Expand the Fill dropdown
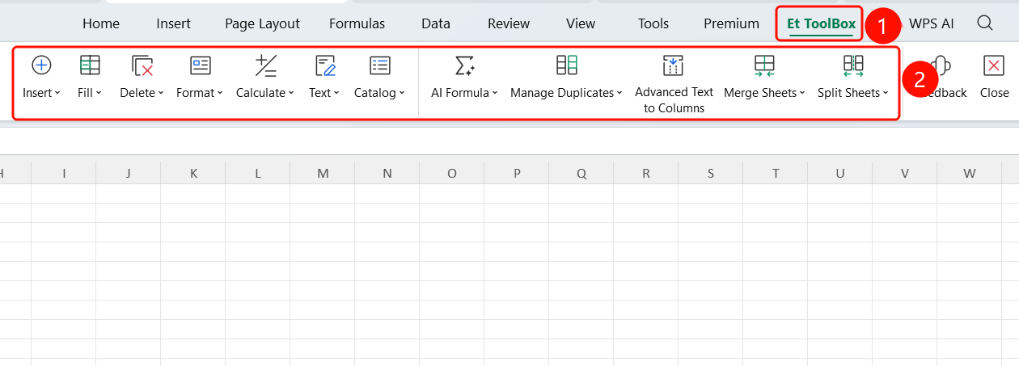Screen dimensions: 1019x366 click(99, 93)
